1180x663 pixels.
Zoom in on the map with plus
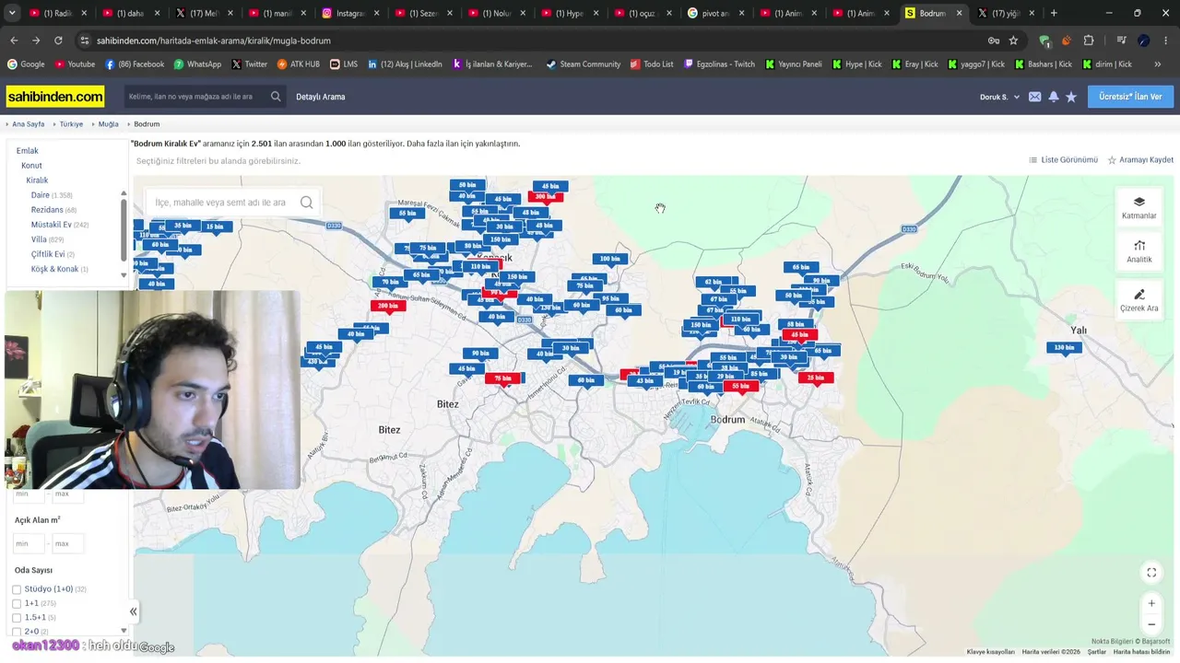click(x=1151, y=603)
